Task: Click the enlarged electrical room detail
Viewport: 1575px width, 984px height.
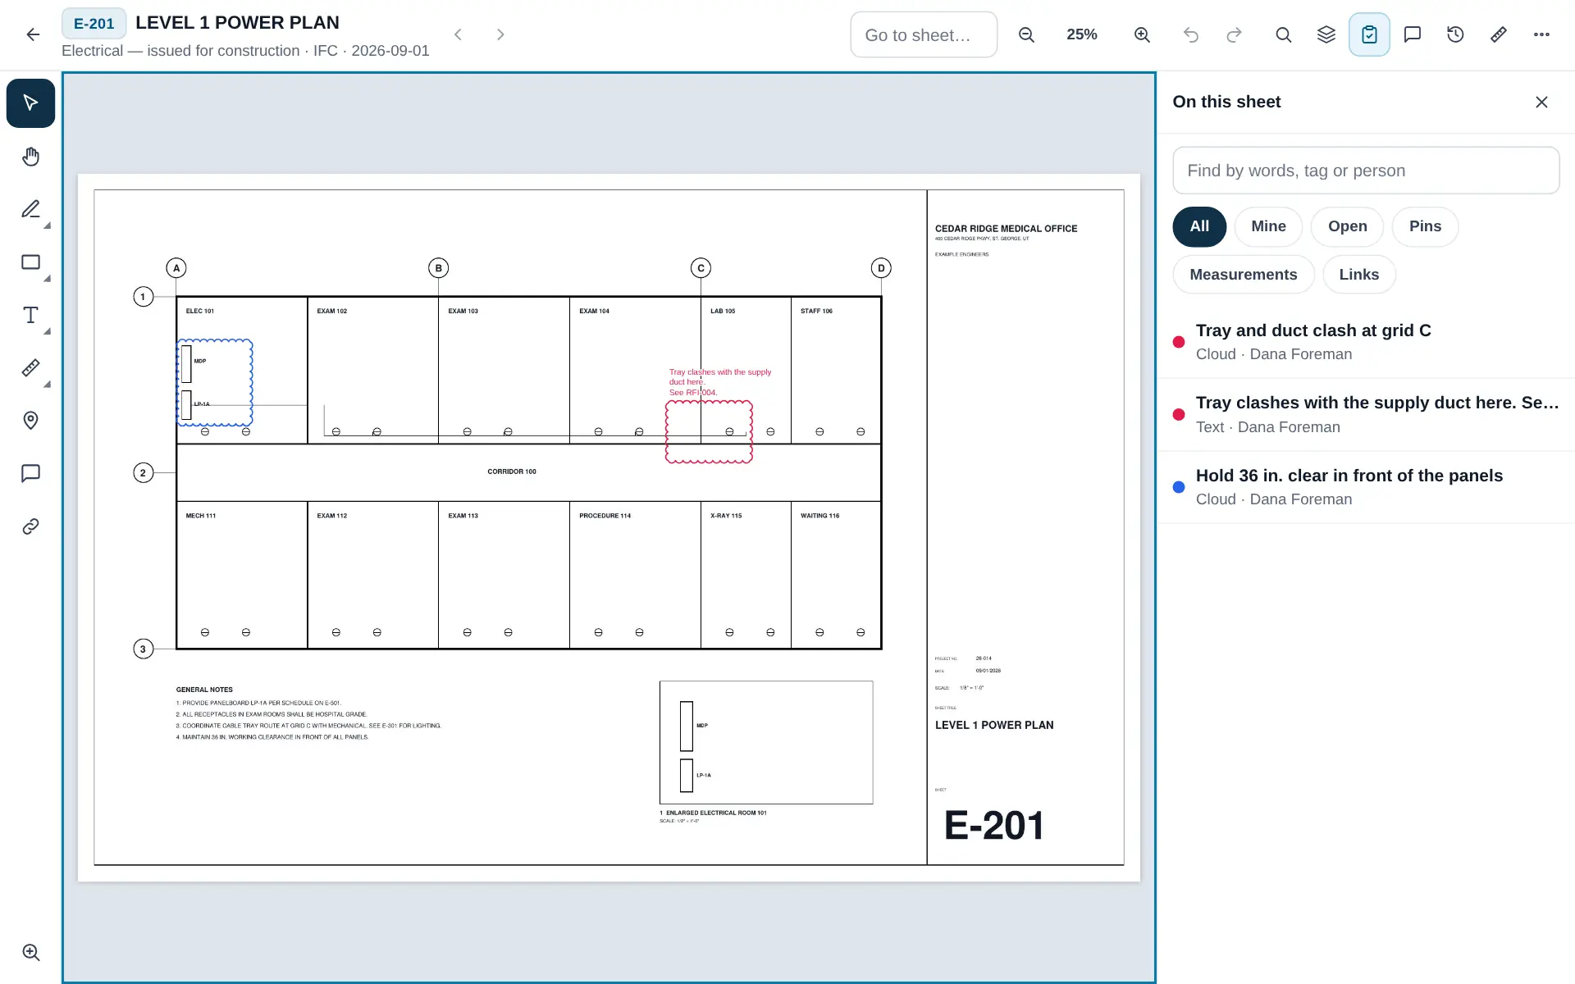Action: coord(766,742)
